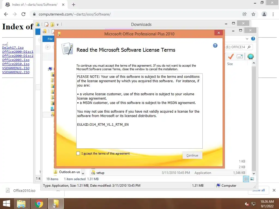The height and width of the screenshot is (209, 279).
Task: Click Show all downloads button
Action: (259, 190)
